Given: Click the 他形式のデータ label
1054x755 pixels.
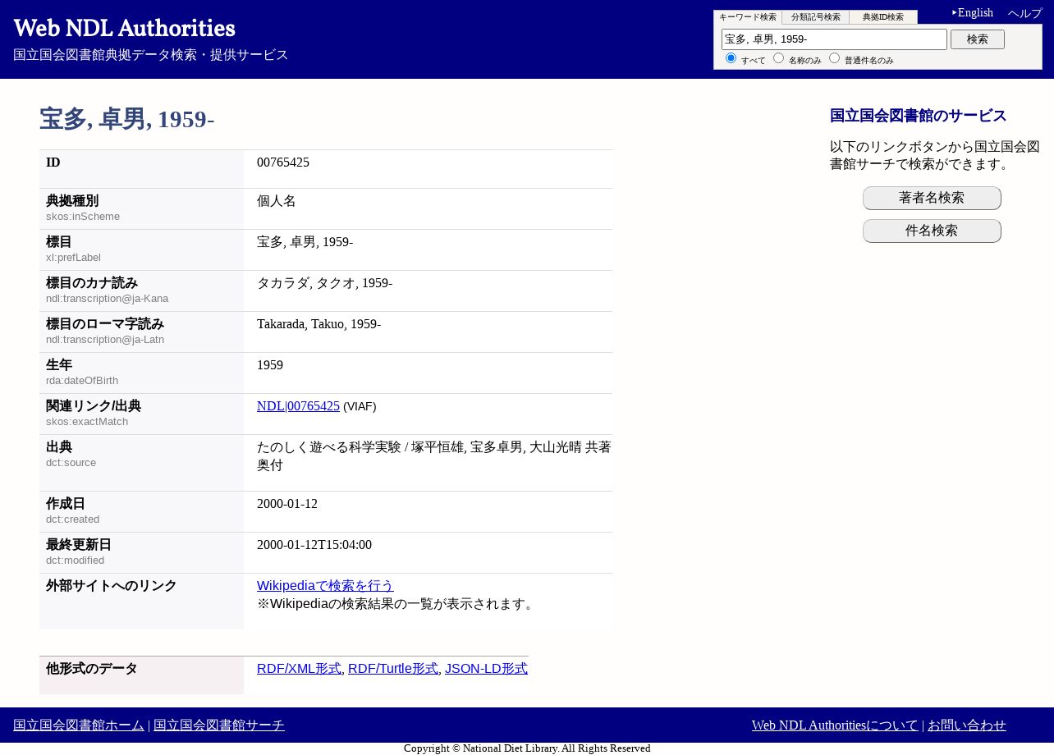Looking at the screenshot, I should [x=92, y=669].
